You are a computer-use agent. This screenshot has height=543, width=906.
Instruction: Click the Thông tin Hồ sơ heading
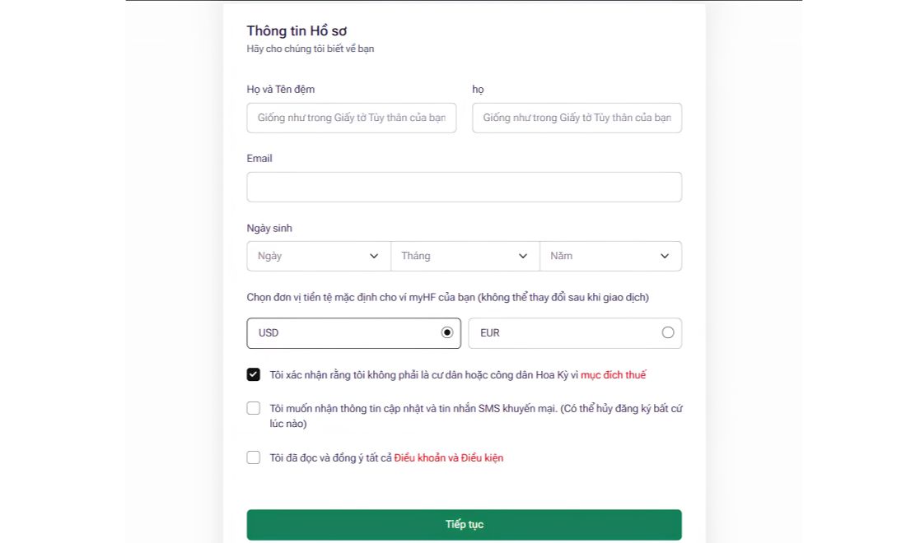pyautogui.click(x=297, y=30)
